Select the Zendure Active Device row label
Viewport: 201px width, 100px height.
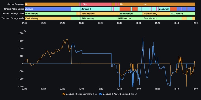pyautogui.click(x=14, y=9)
